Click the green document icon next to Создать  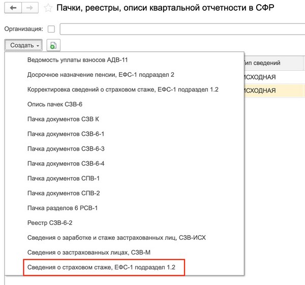(53, 45)
